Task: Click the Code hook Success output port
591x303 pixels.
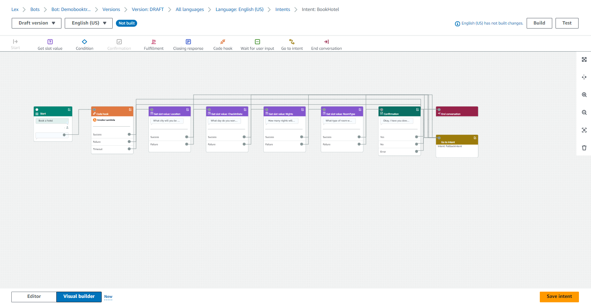Action: coord(129,134)
